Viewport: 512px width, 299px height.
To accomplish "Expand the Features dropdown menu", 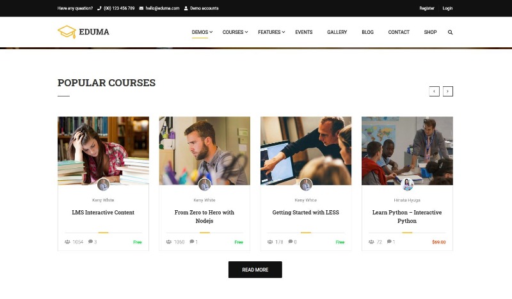I will (271, 32).
